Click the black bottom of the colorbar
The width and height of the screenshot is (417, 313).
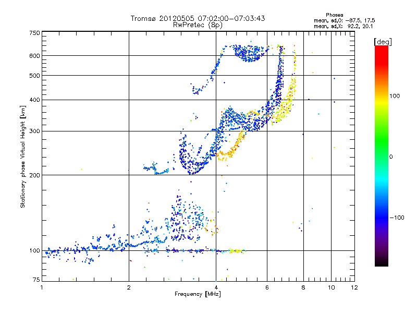(x=382, y=262)
